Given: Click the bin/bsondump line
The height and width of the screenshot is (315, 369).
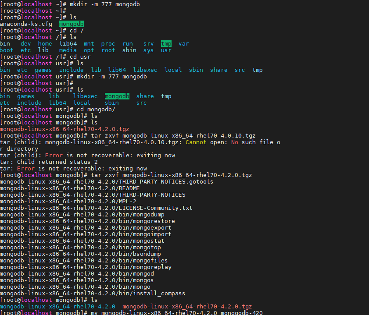Looking at the screenshot, I should tap(80, 254).
